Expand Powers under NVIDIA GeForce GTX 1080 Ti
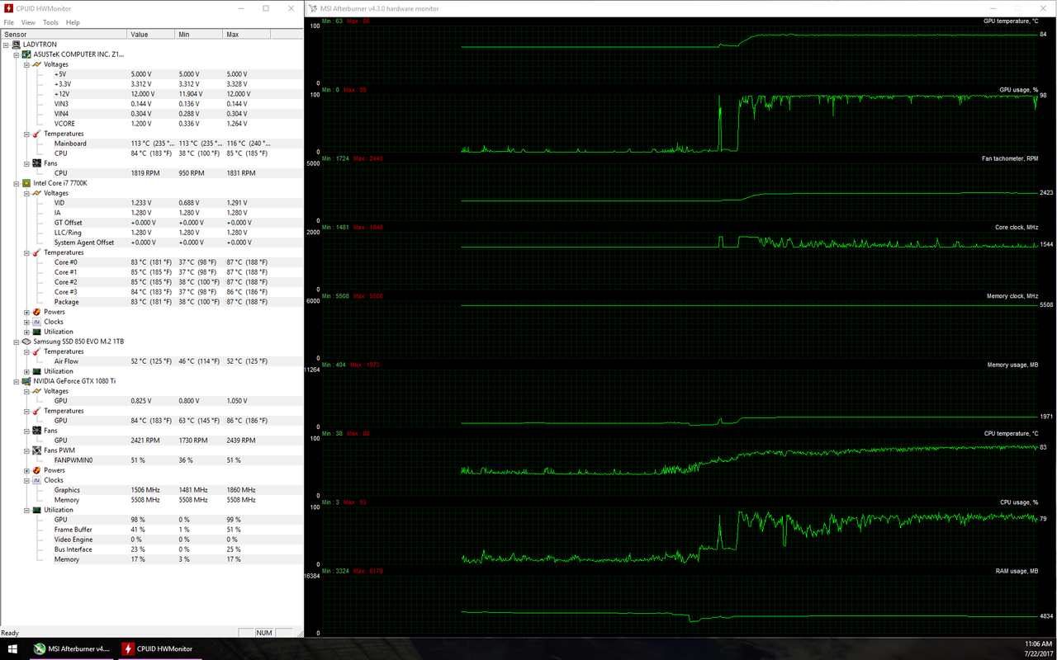Image resolution: width=1057 pixels, height=660 pixels. 26,470
